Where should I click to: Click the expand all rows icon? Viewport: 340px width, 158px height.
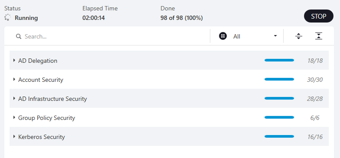pos(298,36)
